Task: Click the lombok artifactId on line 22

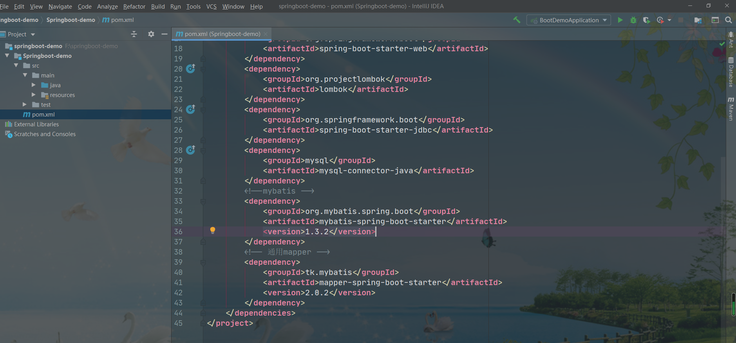Action: pyautogui.click(x=333, y=89)
